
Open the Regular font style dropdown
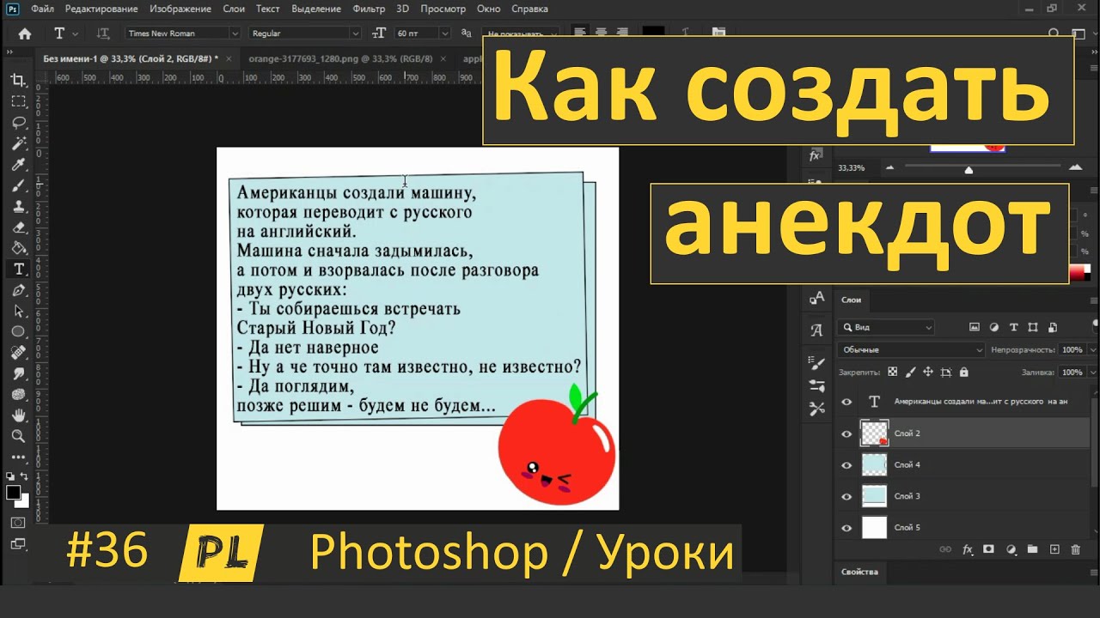click(x=303, y=33)
